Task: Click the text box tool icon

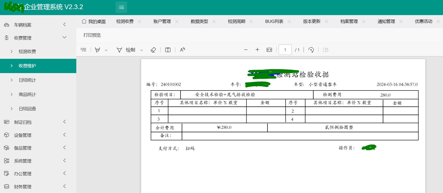Action: pos(168,50)
